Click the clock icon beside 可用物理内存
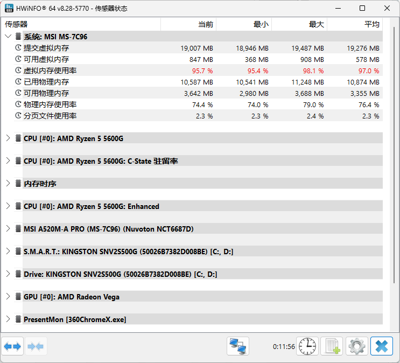Screen dimensions: 400x363 [x=18, y=93]
